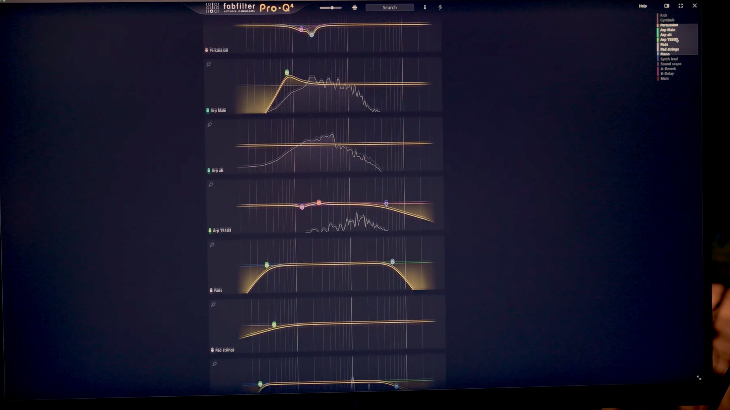
Task: Select Synth lead in the instance list
Action: [669, 59]
